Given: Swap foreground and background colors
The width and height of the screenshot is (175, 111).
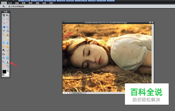Looking at the screenshot, I should tap(8, 71).
